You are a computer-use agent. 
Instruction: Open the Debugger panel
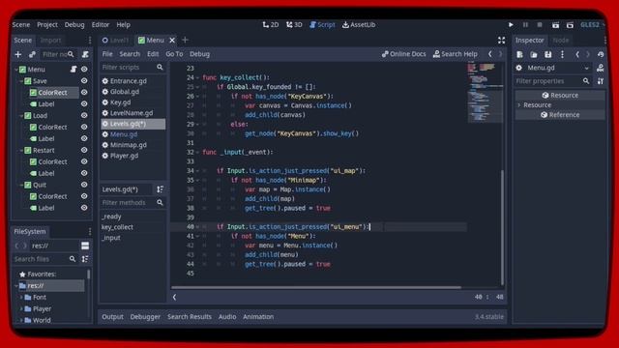145,317
